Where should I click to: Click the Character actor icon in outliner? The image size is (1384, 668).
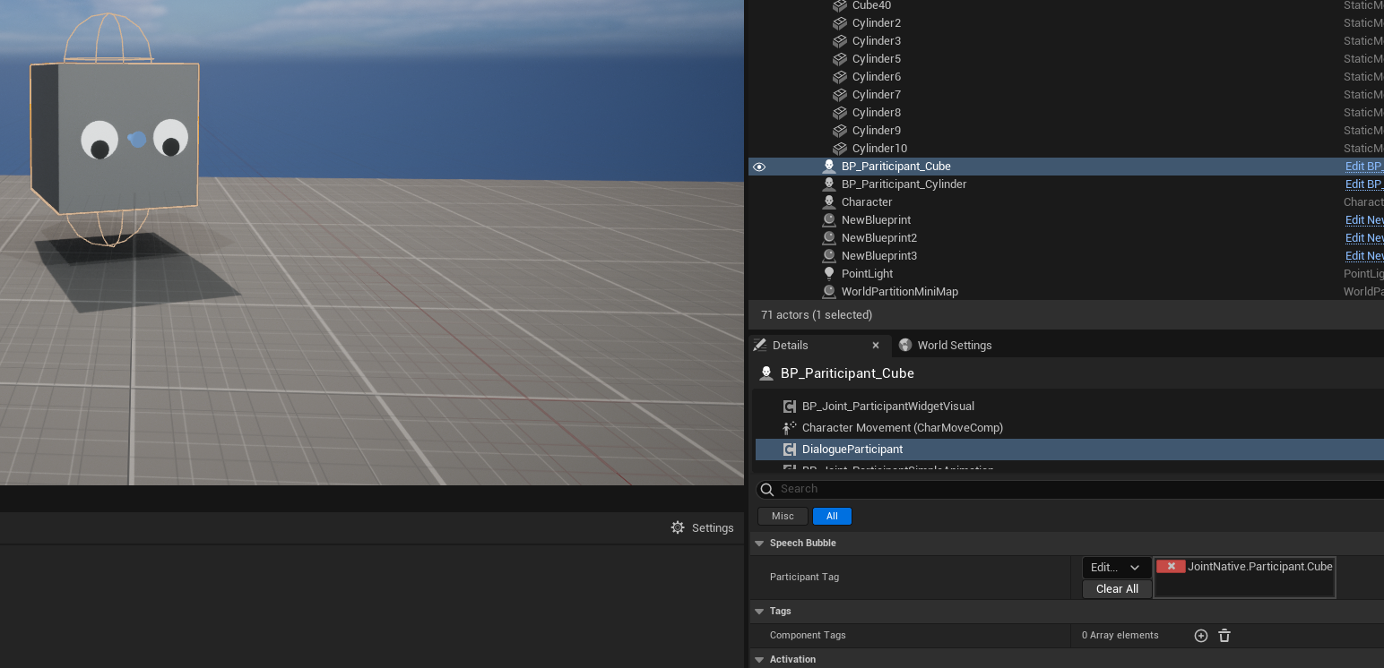click(x=829, y=202)
